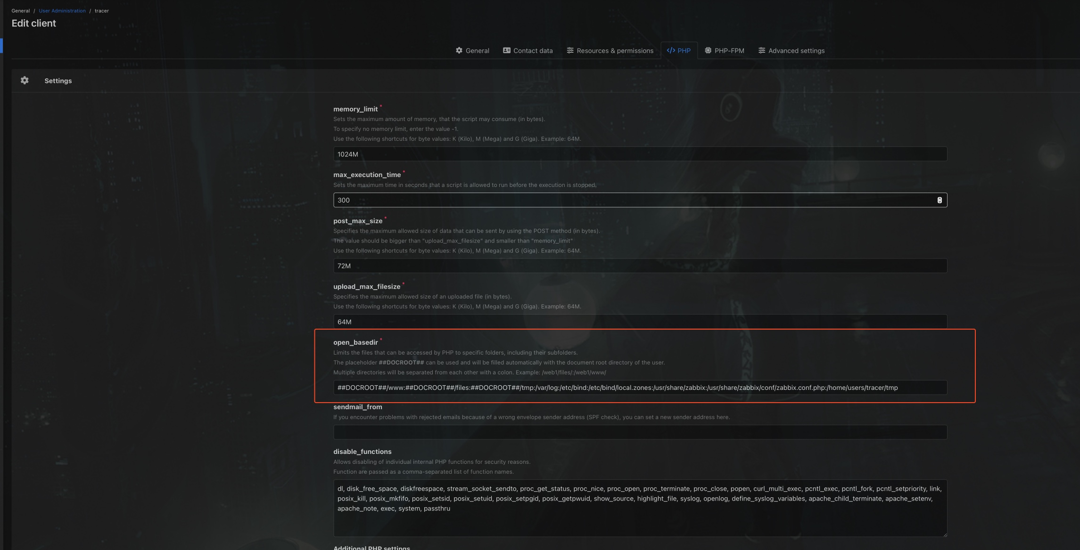Click the gear icon on General tab
The image size is (1080, 550).
coord(459,50)
